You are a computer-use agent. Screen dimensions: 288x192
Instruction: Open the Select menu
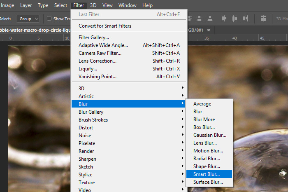60,5
